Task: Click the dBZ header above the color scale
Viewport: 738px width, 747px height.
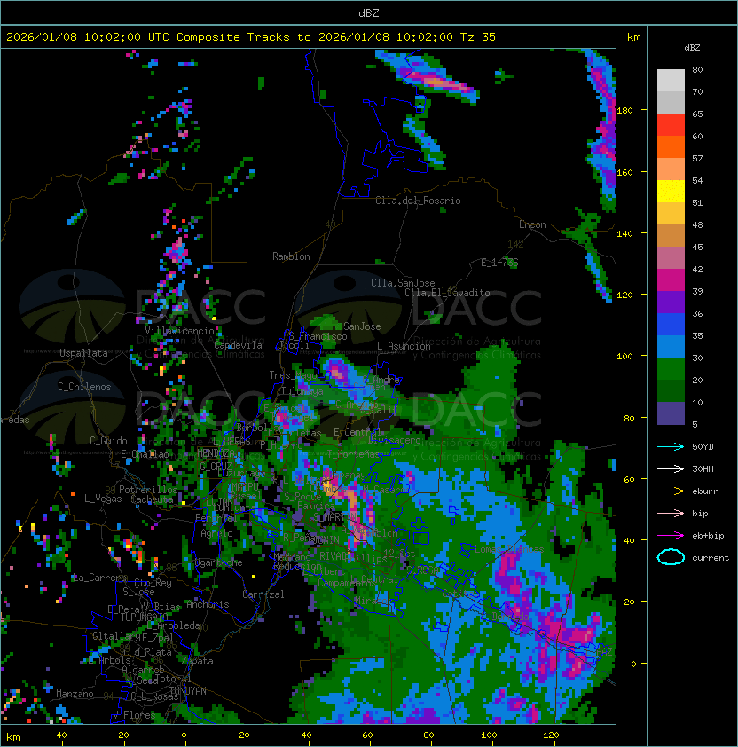Action: (x=692, y=48)
